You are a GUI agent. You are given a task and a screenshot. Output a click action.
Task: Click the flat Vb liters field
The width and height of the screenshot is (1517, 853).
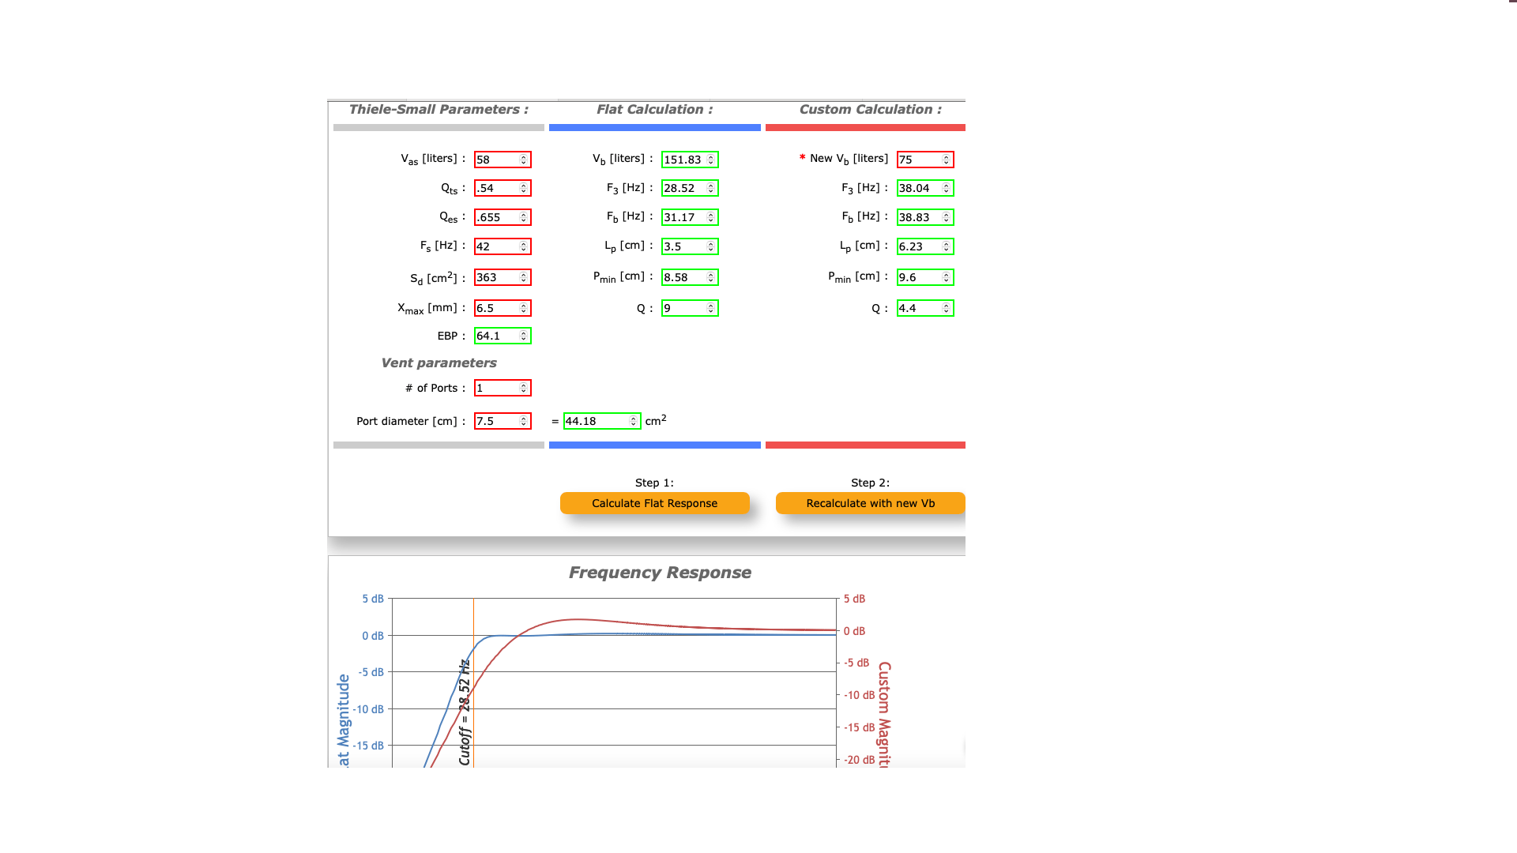[690, 160]
